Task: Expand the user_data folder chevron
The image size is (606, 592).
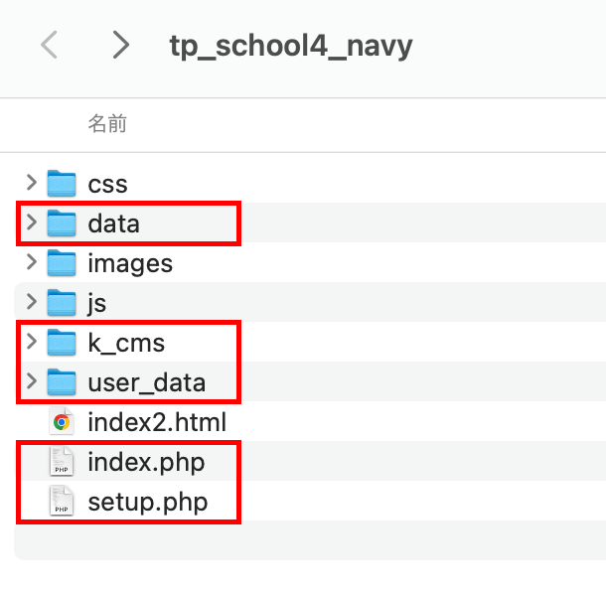Action: point(32,381)
